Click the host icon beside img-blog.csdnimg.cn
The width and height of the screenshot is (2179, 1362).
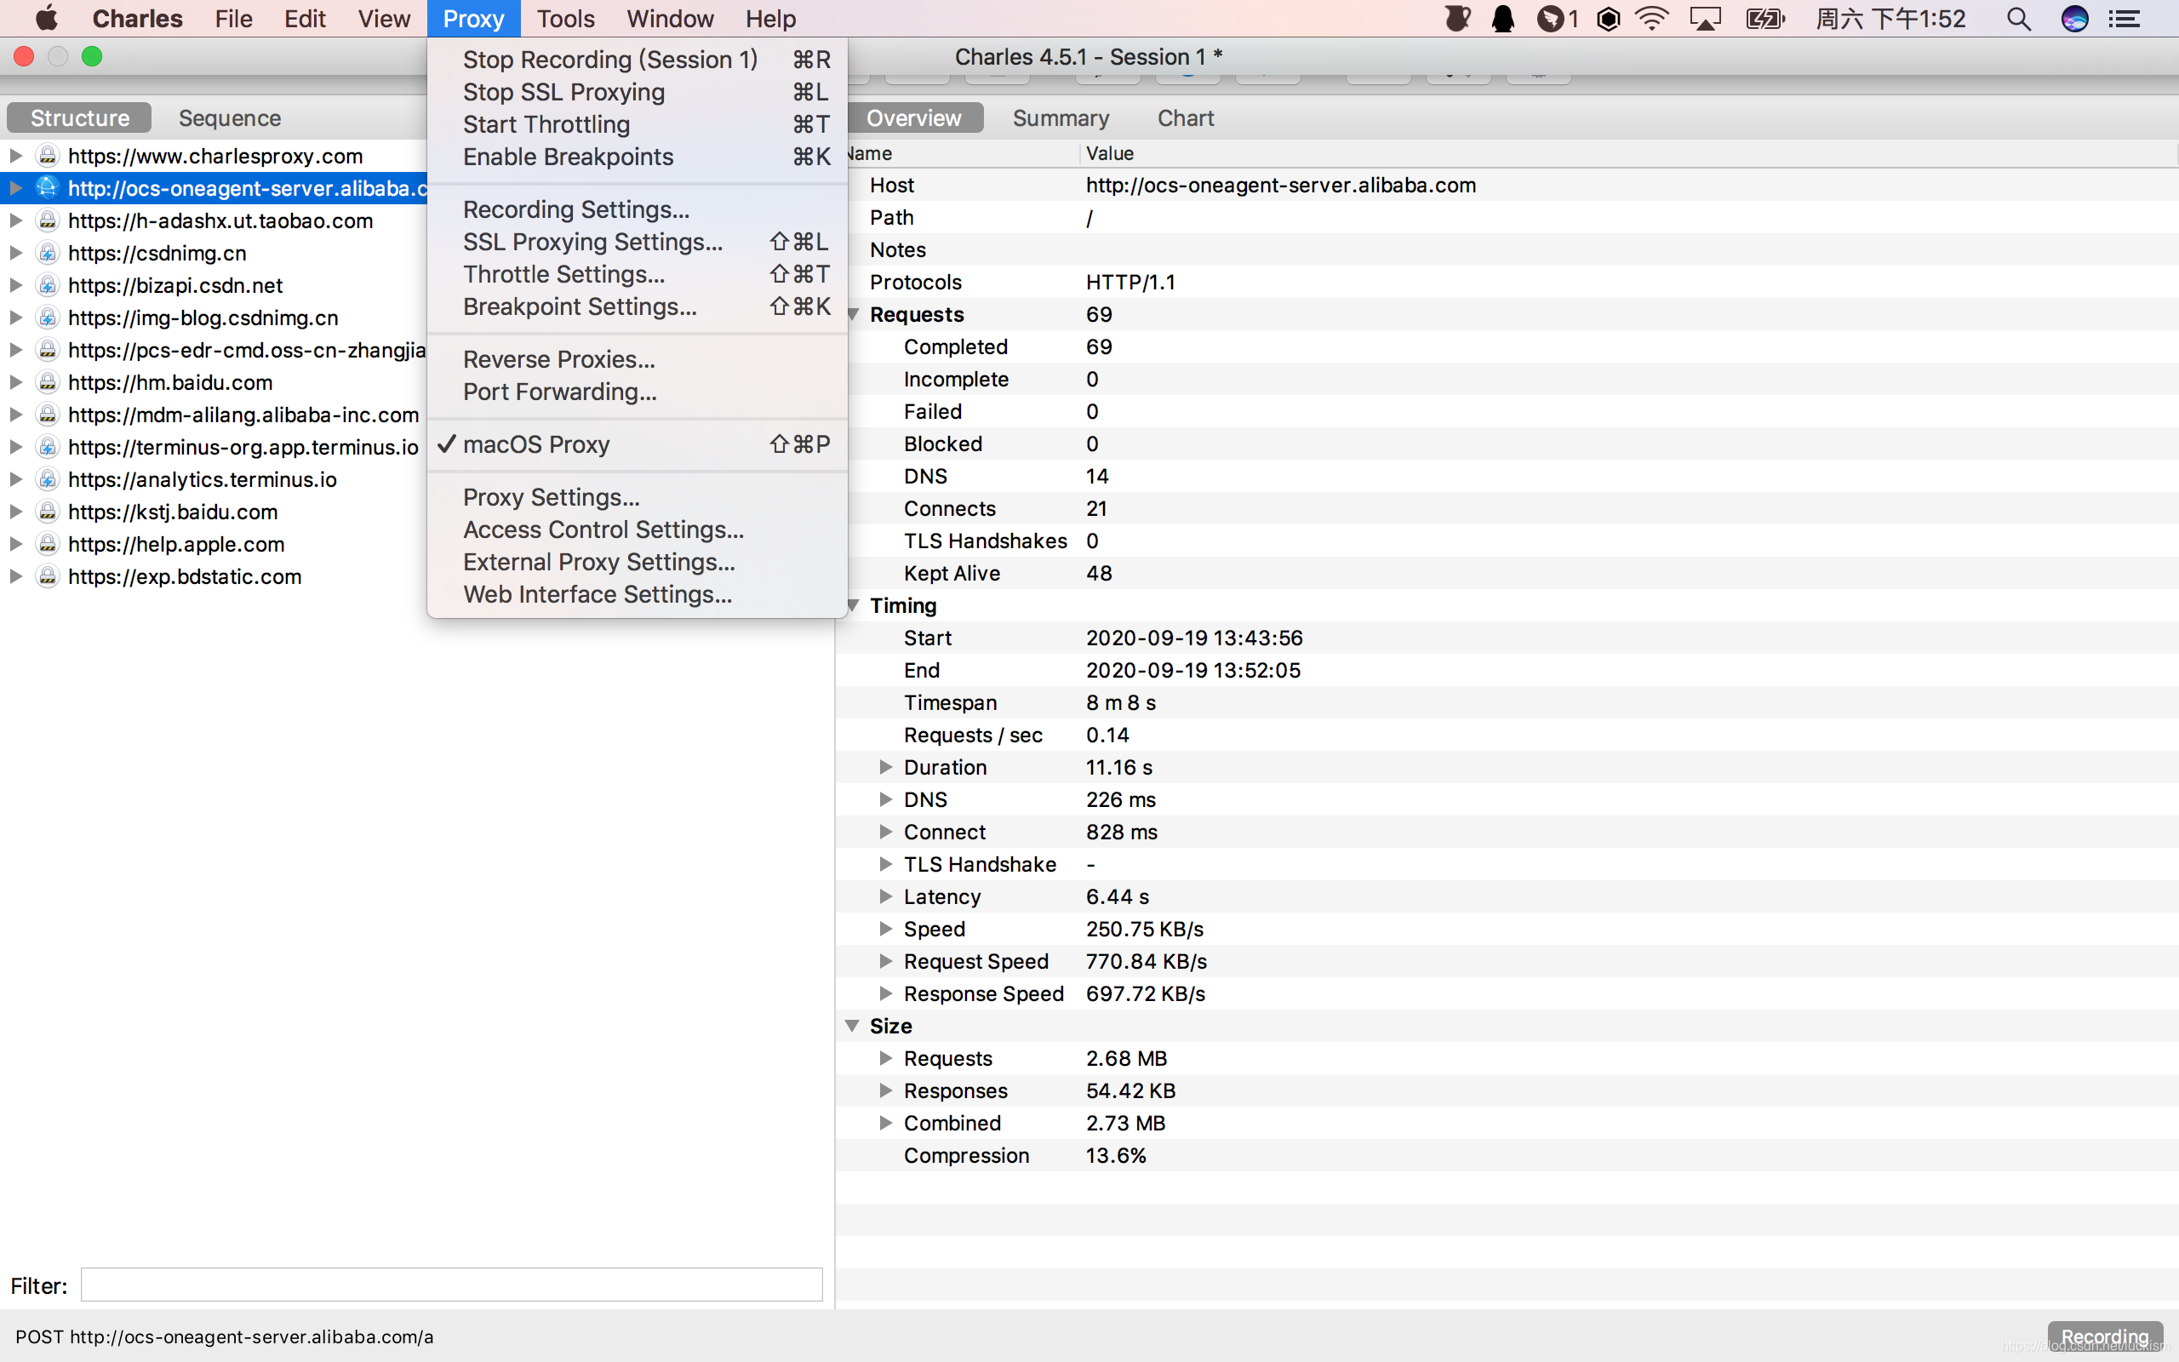[48, 318]
